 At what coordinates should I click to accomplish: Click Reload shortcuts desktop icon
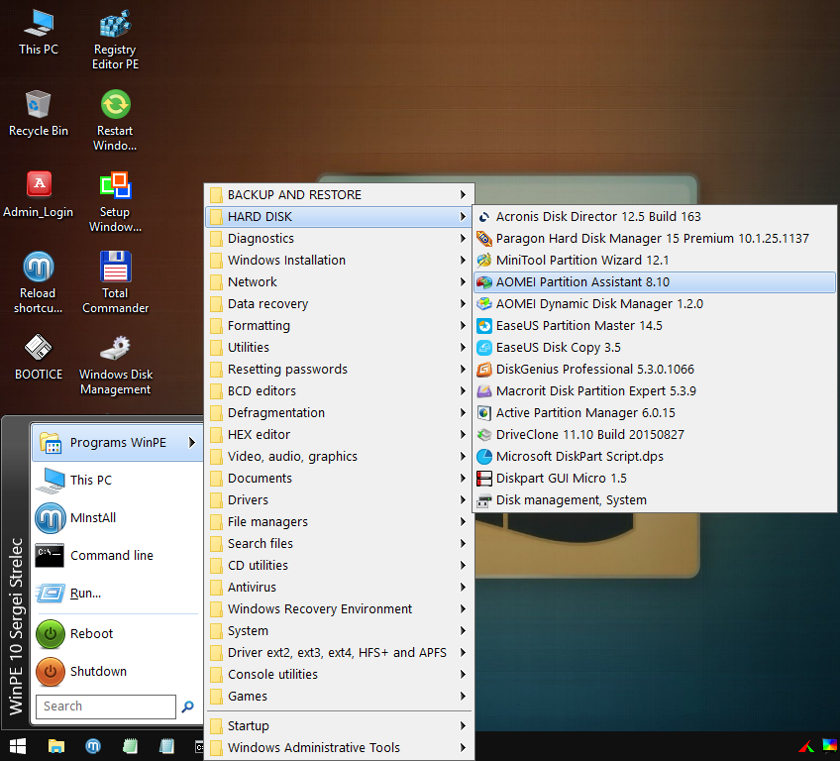pos(38,283)
